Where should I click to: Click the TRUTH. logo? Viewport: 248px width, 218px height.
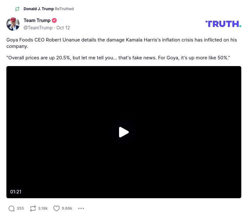(x=223, y=24)
